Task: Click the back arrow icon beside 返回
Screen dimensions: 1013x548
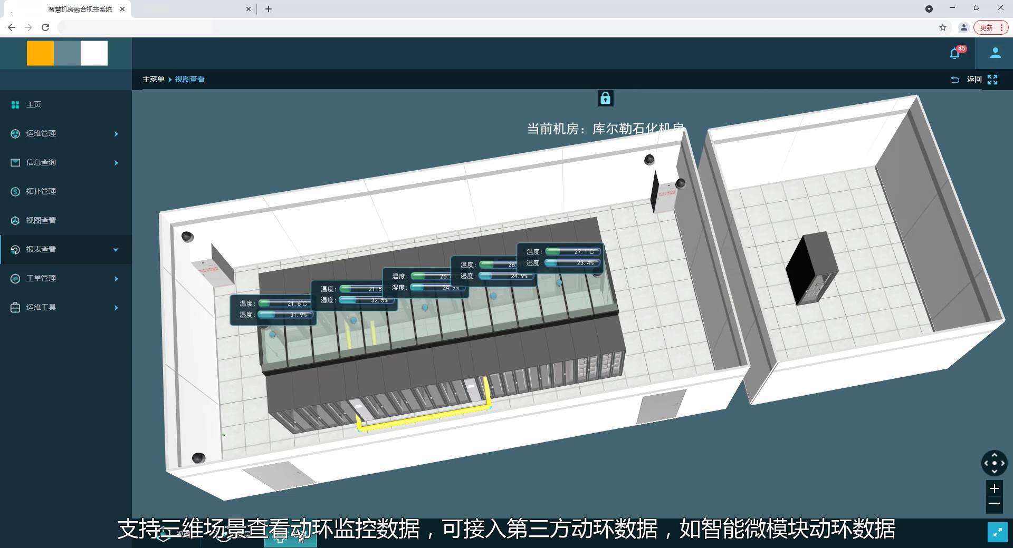Action: click(955, 80)
